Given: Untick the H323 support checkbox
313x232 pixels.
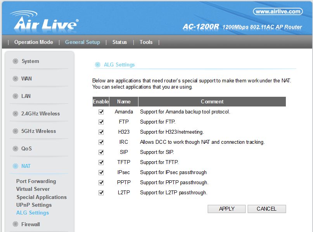Looking at the screenshot, I should [101, 132].
